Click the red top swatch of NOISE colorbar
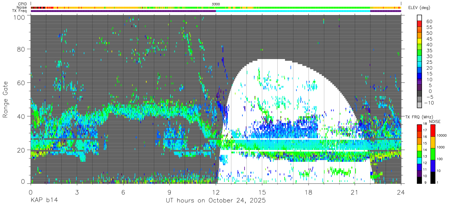The height and width of the screenshot is (208, 451). coord(433,130)
